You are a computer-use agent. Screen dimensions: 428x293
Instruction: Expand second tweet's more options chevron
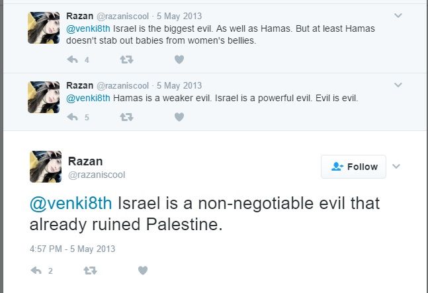(x=398, y=85)
